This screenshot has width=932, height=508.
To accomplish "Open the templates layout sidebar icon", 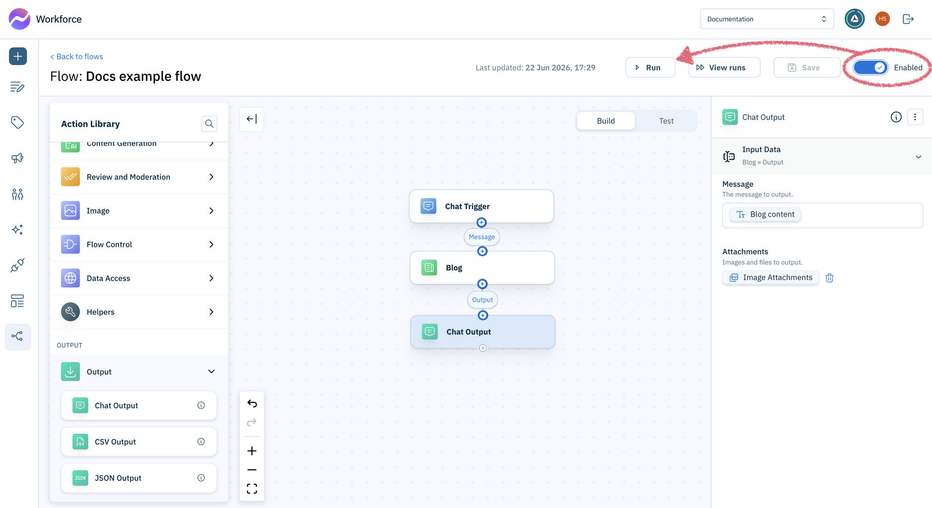I will pyautogui.click(x=17, y=301).
